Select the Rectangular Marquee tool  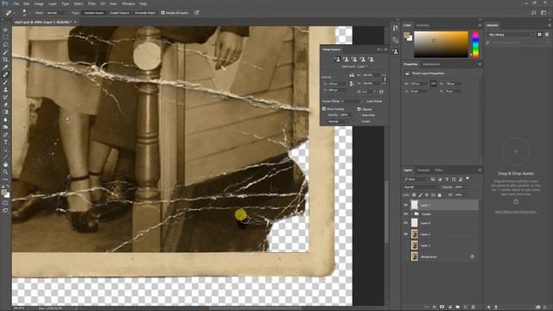(5, 37)
